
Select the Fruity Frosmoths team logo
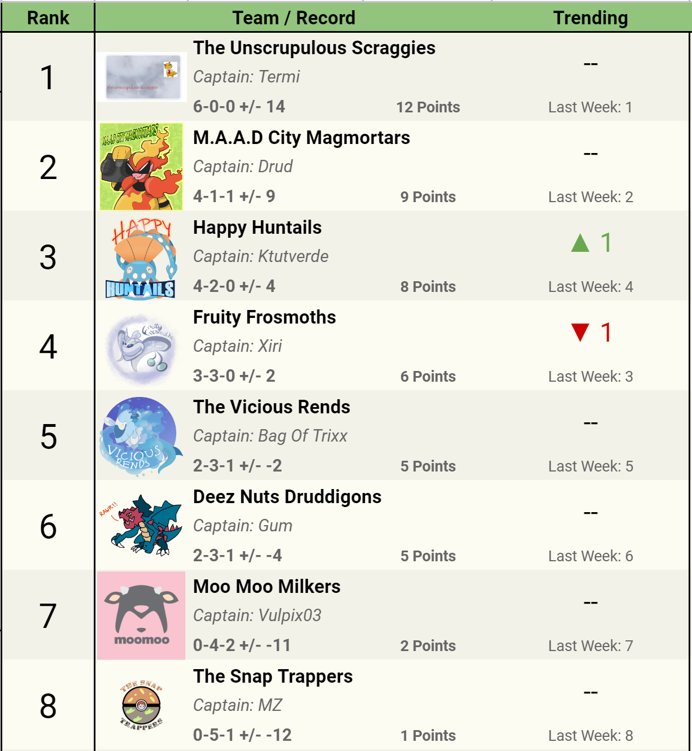click(x=141, y=347)
